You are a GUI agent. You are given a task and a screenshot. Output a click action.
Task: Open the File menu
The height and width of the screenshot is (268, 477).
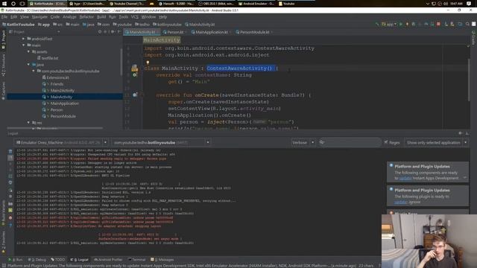(x=4, y=17)
